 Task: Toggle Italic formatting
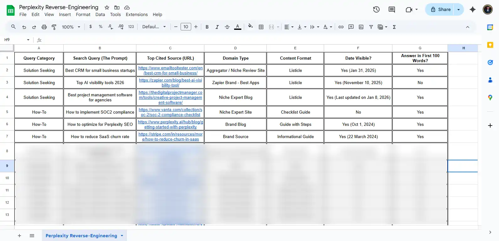click(217, 27)
